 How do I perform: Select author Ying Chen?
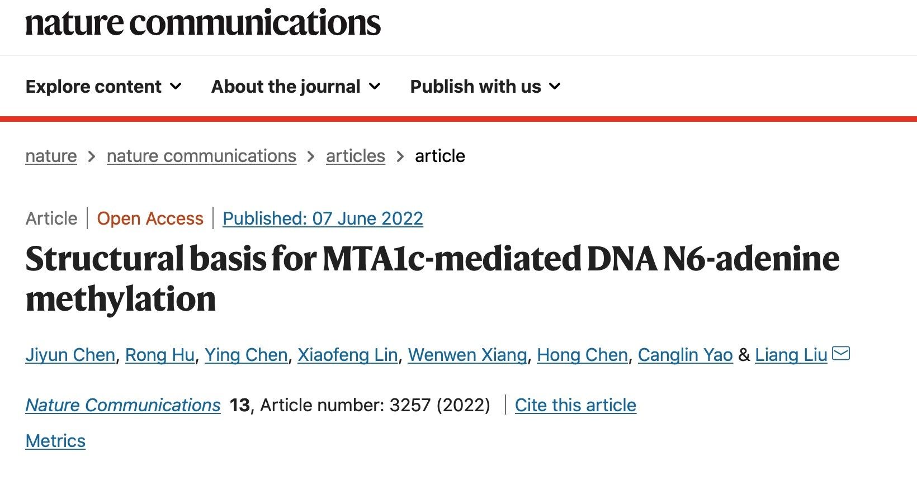click(x=246, y=355)
